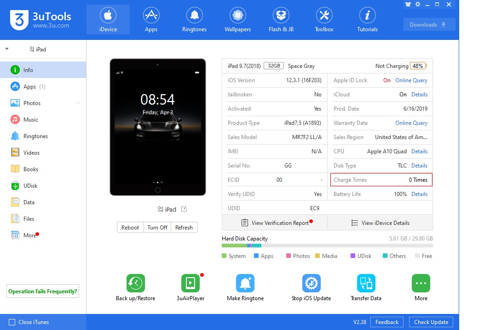The width and height of the screenshot is (496, 330).
Task: Click iOS Version 12.3.1 (16F203) value
Action: [304, 80]
